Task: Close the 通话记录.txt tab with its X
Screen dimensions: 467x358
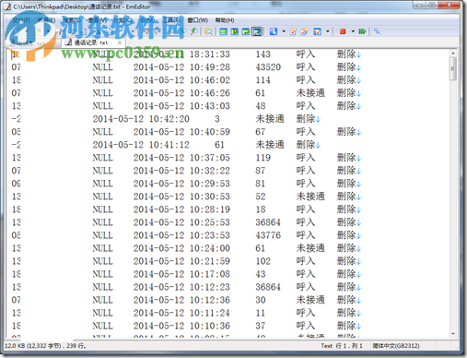Action: point(120,42)
